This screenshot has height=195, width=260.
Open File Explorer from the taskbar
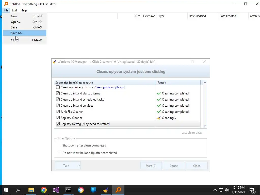coord(31,190)
